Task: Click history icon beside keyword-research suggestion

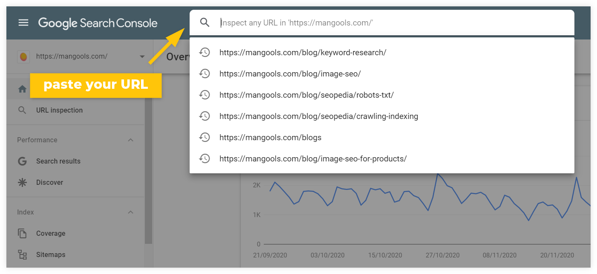Action: pos(205,52)
